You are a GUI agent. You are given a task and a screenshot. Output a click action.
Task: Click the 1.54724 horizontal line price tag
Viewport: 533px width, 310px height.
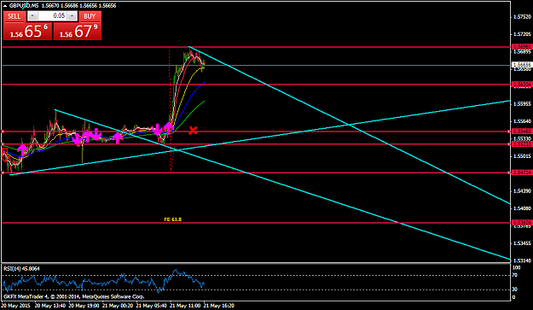tap(522, 173)
